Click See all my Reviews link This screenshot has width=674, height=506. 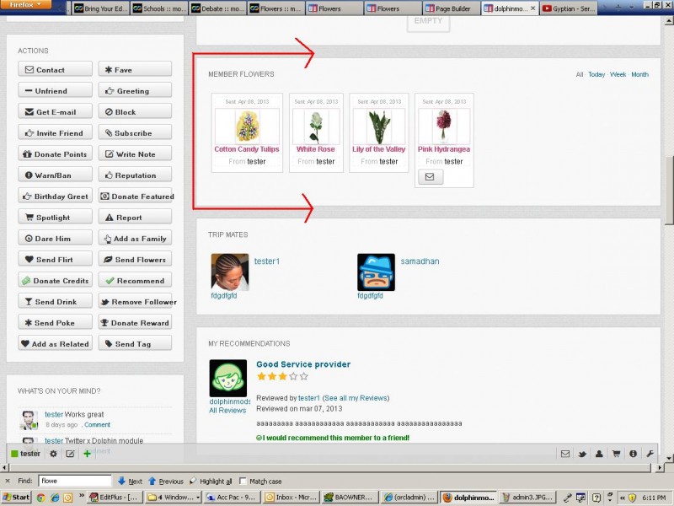[356, 398]
